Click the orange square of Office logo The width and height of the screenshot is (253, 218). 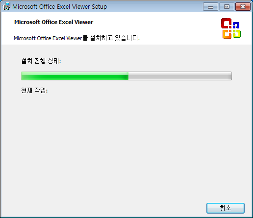pyautogui.click(x=227, y=34)
